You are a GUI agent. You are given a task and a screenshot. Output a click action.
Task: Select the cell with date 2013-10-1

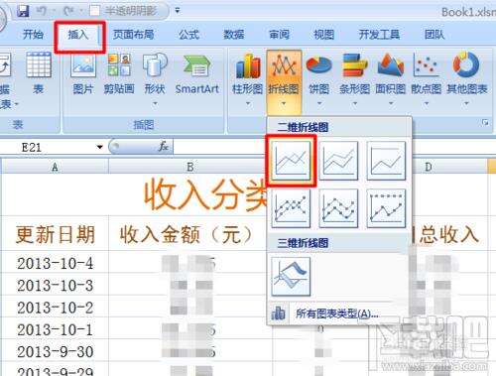pyautogui.click(x=55, y=329)
